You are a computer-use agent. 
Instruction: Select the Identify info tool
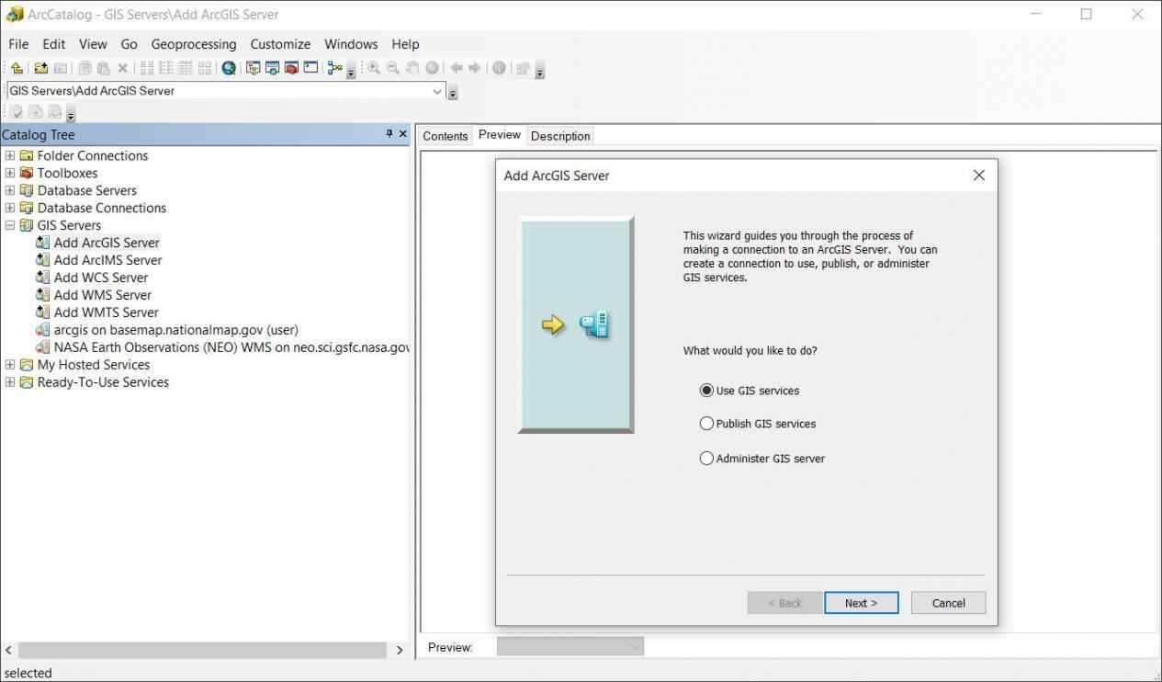click(499, 68)
